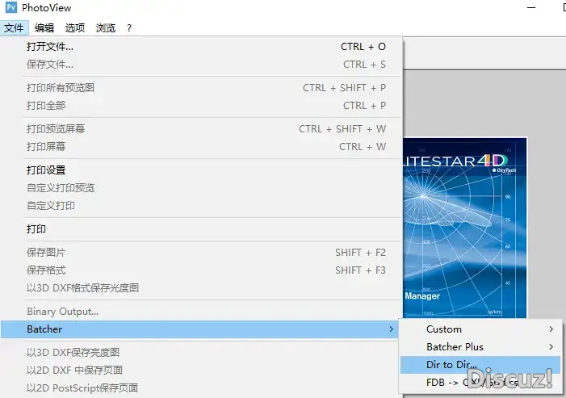Select 打印全部 in the menu
The image size is (566, 398).
click(x=206, y=106)
